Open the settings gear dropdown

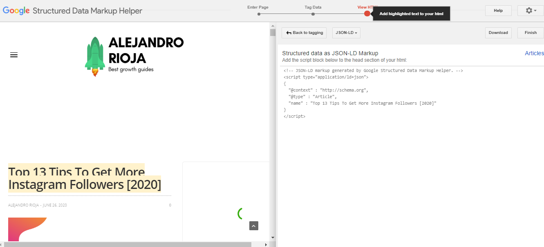pyautogui.click(x=531, y=11)
